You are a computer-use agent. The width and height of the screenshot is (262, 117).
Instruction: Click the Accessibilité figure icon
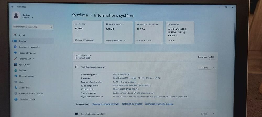tap(16, 88)
